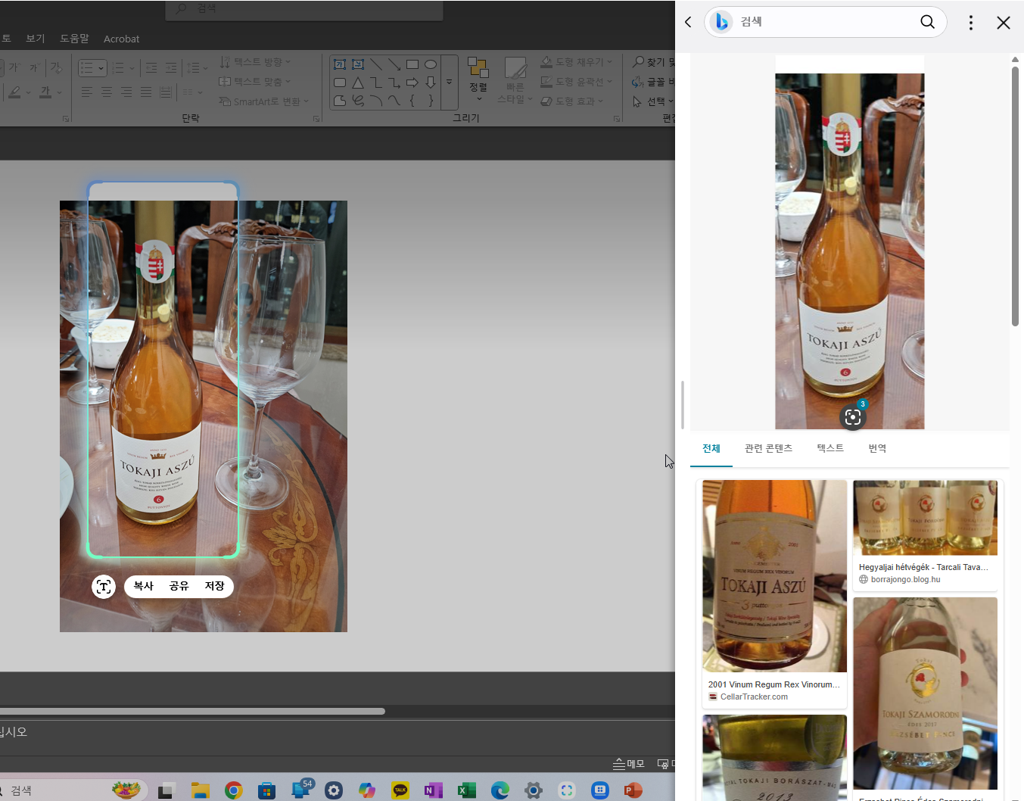Open the 텍스트 tab
The height and width of the screenshot is (801, 1024).
pyautogui.click(x=830, y=448)
